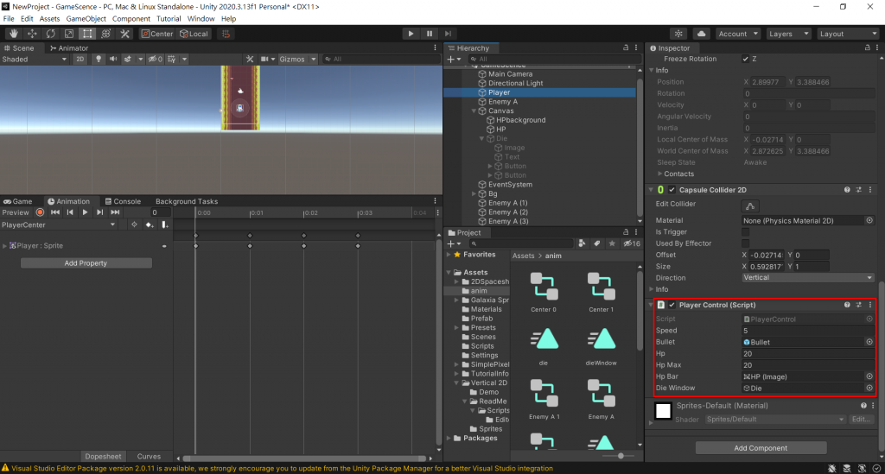
Task: Go to previous keyframe
Action: pos(70,212)
